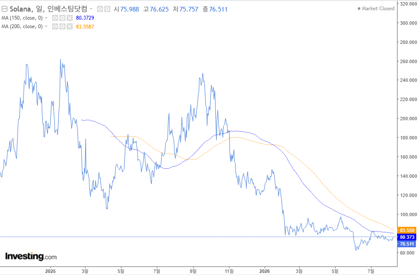
Task: Open Solana series settings gear
Action: coord(107,9)
